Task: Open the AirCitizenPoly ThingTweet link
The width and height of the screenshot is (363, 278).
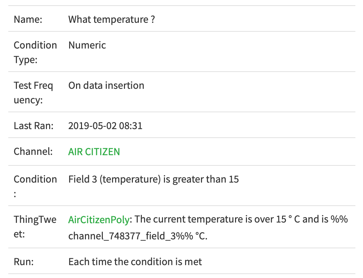Action: [99, 220]
